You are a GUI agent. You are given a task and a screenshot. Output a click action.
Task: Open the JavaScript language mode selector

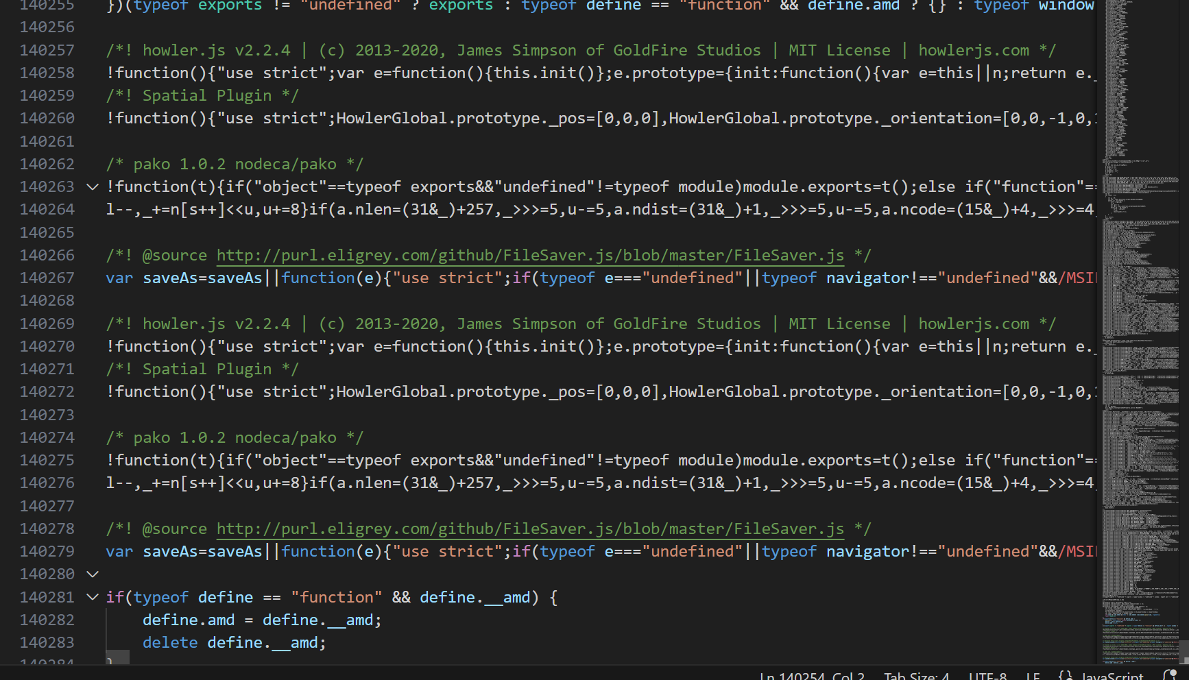(1112, 677)
